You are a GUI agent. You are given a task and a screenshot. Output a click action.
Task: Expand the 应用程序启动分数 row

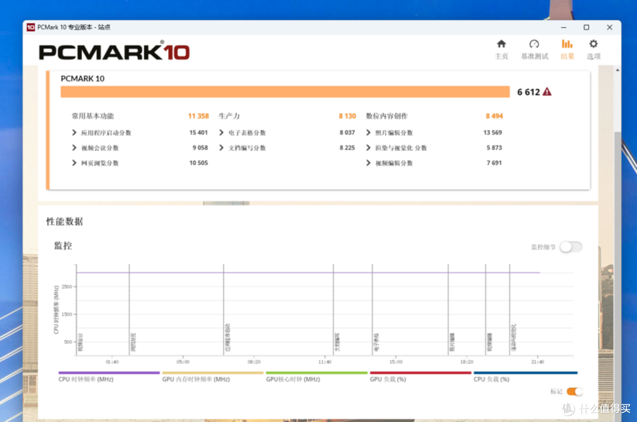(74, 133)
